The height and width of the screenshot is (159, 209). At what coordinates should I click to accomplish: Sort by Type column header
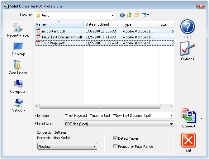click(140, 24)
